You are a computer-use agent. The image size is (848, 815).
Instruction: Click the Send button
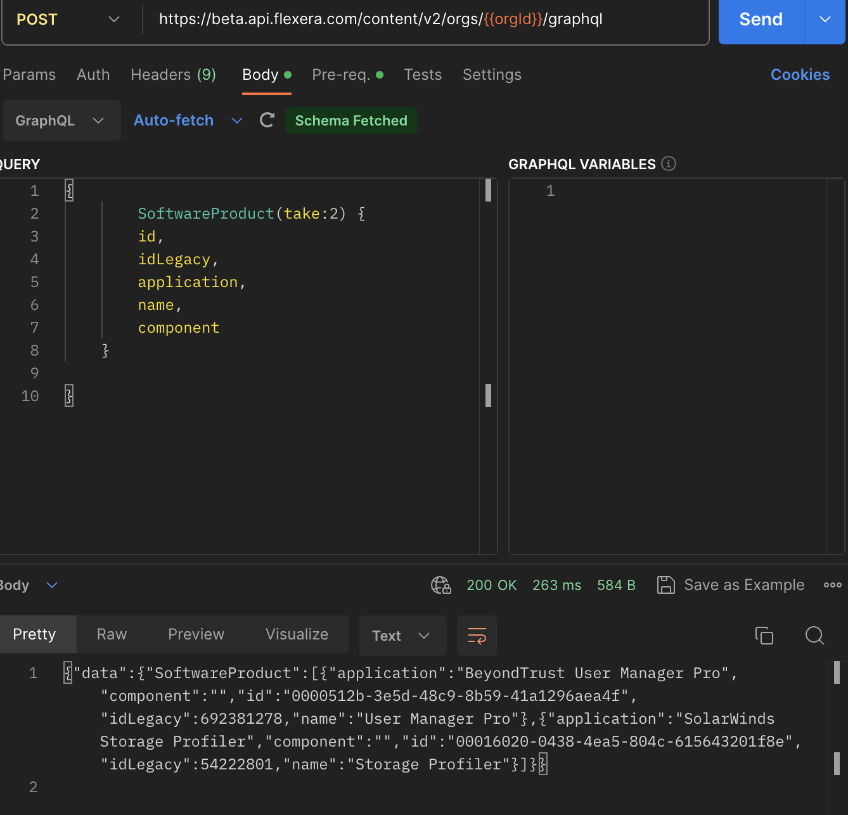pos(761,19)
